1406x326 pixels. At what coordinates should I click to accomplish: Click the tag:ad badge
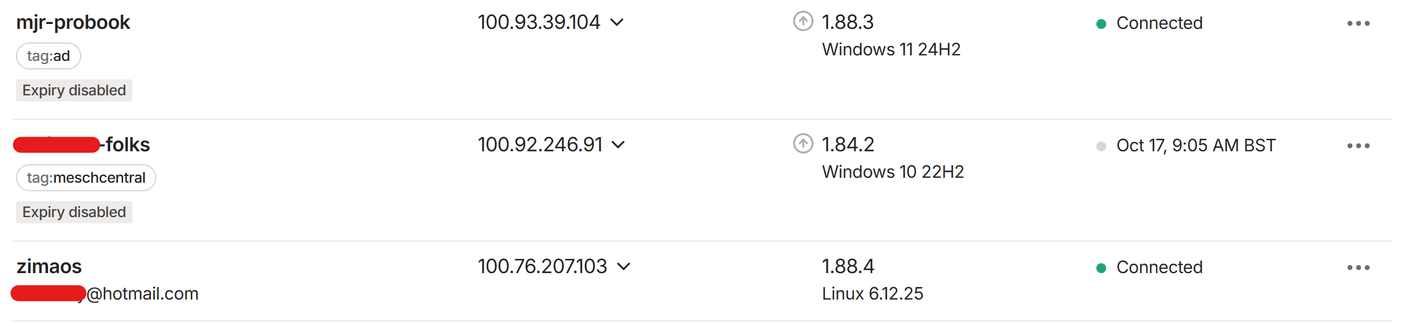48,56
